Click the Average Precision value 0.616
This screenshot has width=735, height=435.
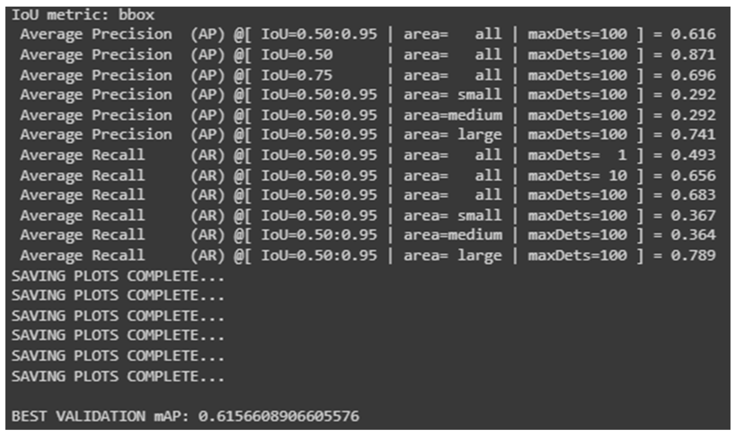[693, 34]
